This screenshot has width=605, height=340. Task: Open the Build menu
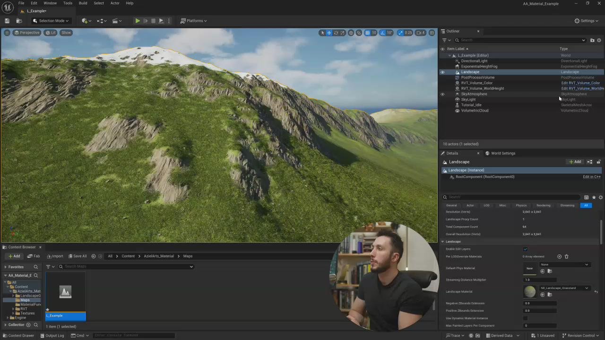coord(83,3)
